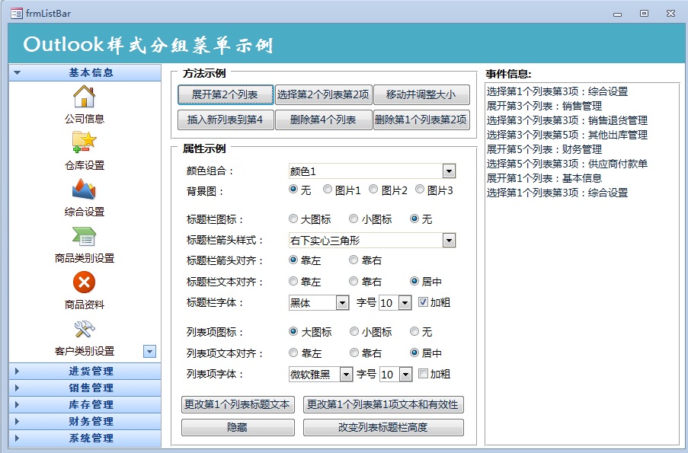This screenshot has height=453, width=688.
Task: Select event line 展开第5个列表：财务管理
Action: point(544,149)
